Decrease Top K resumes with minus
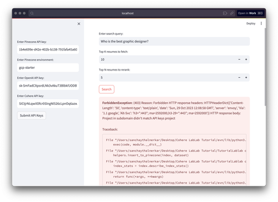278x202 pixels. pos(239,59)
